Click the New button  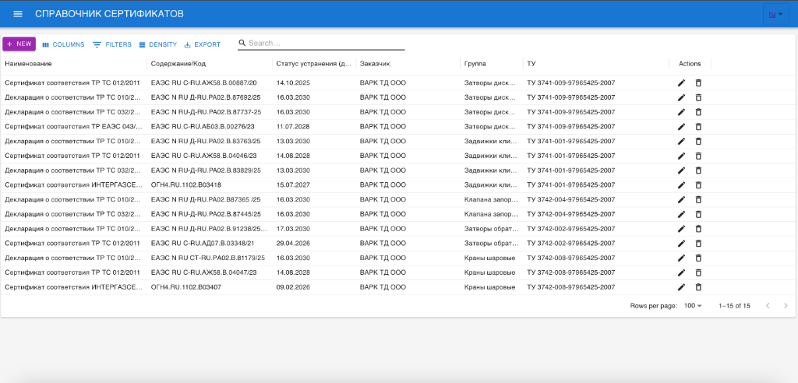click(x=19, y=44)
